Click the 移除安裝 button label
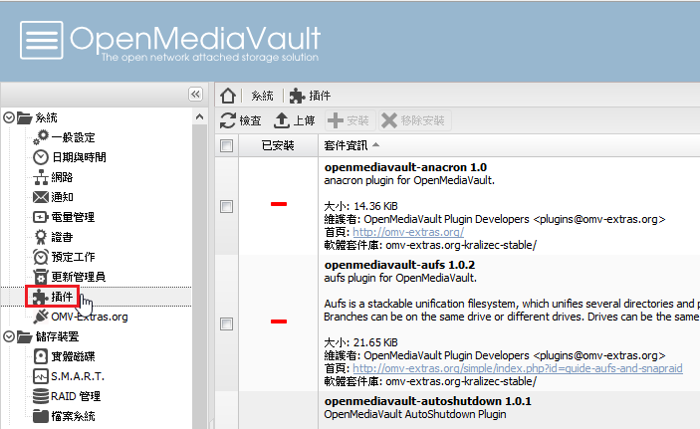The height and width of the screenshot is (429, 700). pos(422,120)
